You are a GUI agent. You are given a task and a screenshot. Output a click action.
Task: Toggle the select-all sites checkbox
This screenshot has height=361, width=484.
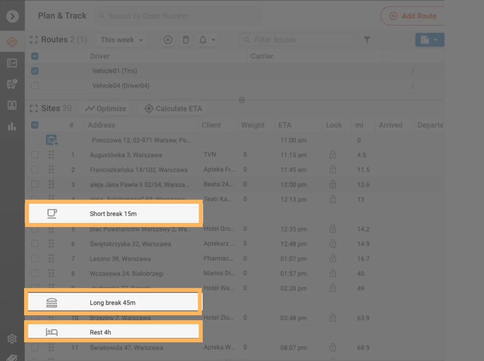click(x=35, y=125)
